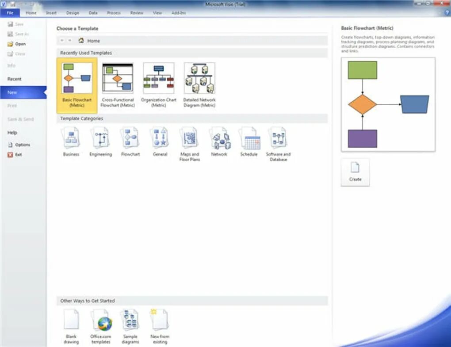Screen dimensions: 451x347
Task: Switch to the Home ribbon tab
Action: [31, 13]
